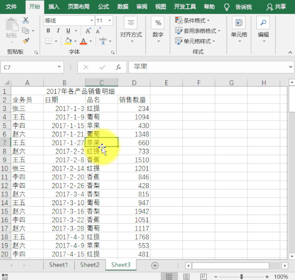295x280 pixels.
Task: Click the Insert Function fx icon
Action: pos(118,67)
